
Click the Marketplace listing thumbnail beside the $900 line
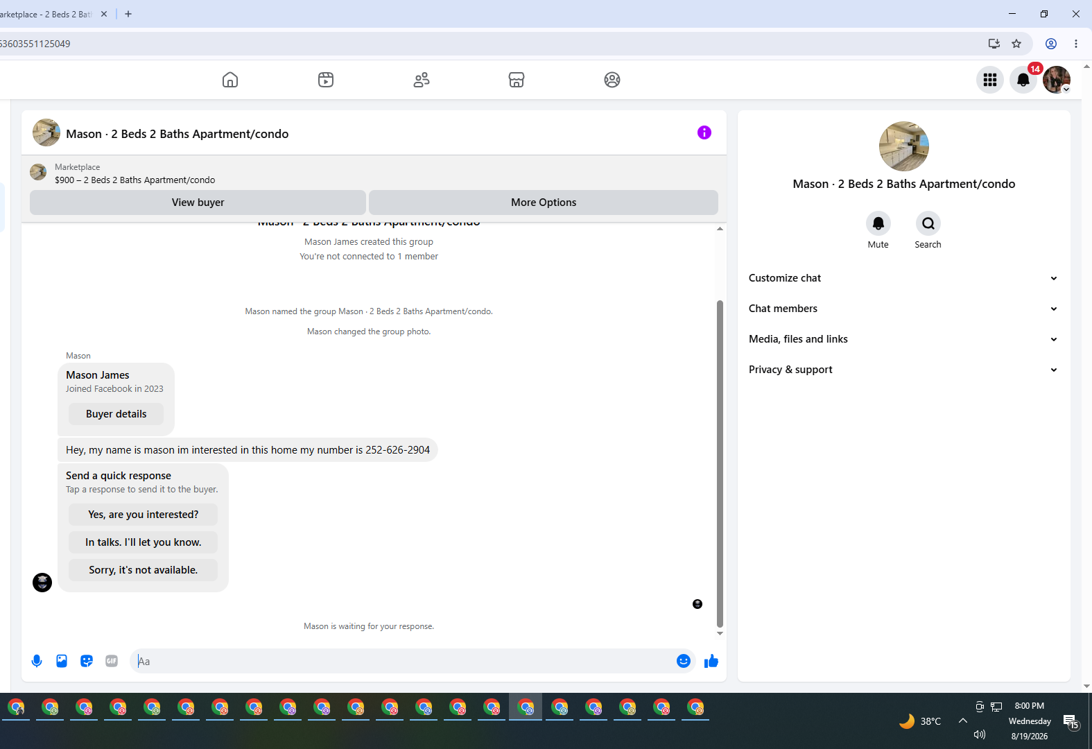[38, 172]
